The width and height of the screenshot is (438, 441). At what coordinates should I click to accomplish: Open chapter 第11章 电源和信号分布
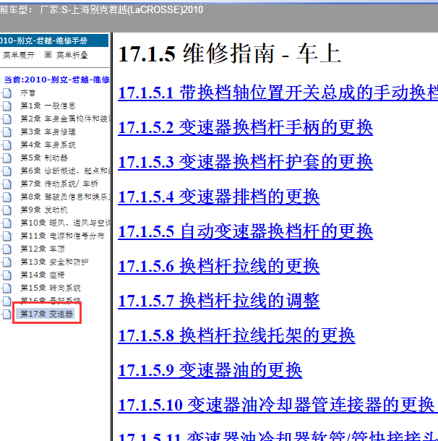coord(62,236)
